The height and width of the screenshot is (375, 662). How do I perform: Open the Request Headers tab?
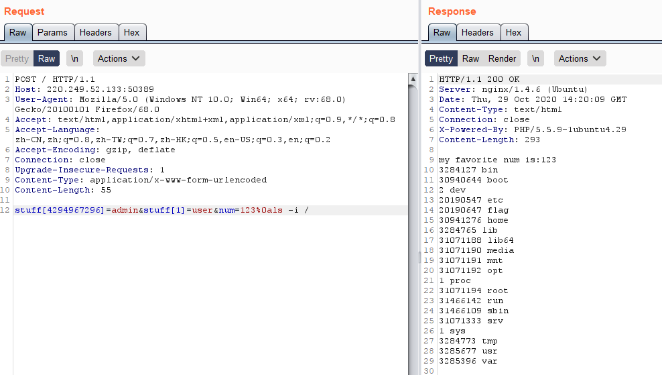[x=96, y=33]
